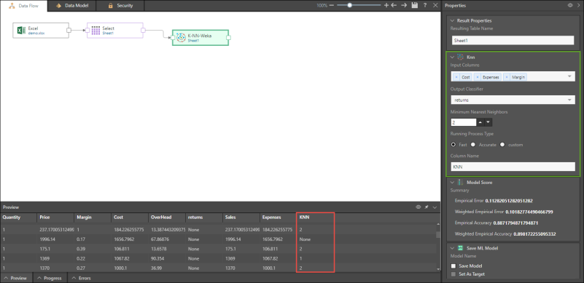The height and width of the screenshot is (283, 584).
Task: Click the Model Score section icon
Action: click(460, 182)
